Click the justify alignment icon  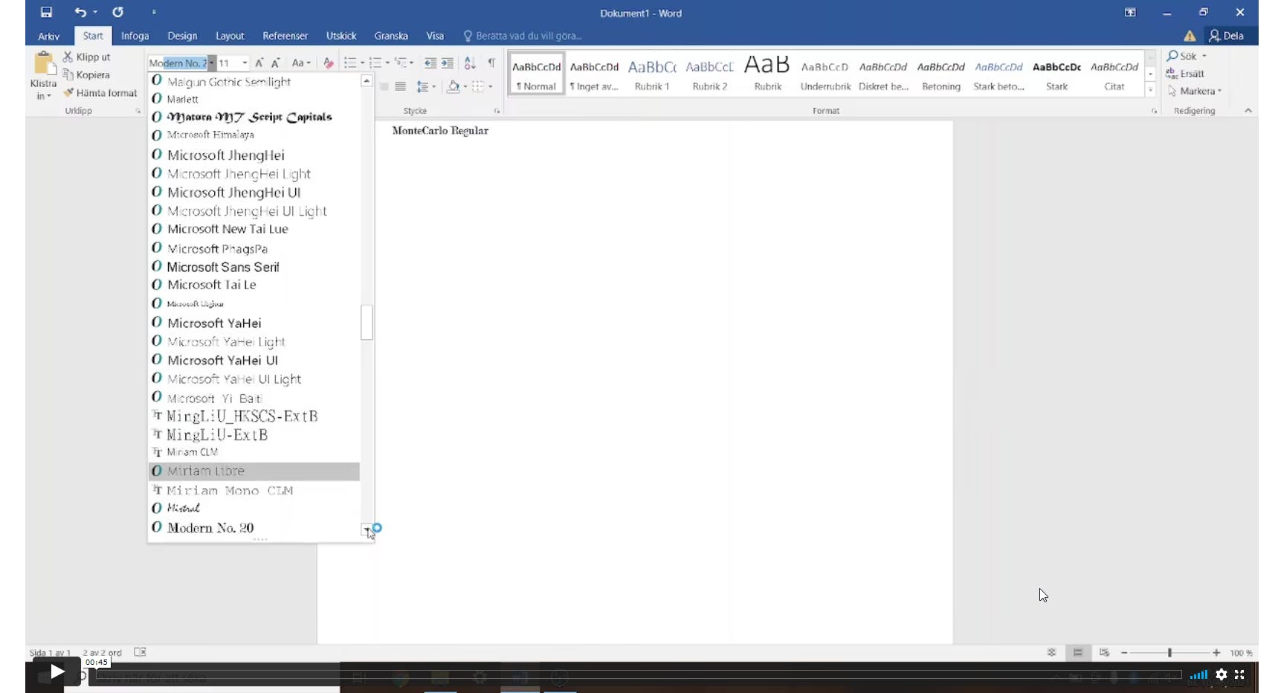pos(401,86)
